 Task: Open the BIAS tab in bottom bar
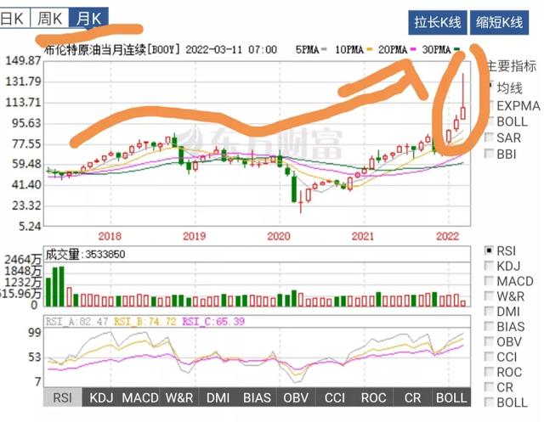258,397
